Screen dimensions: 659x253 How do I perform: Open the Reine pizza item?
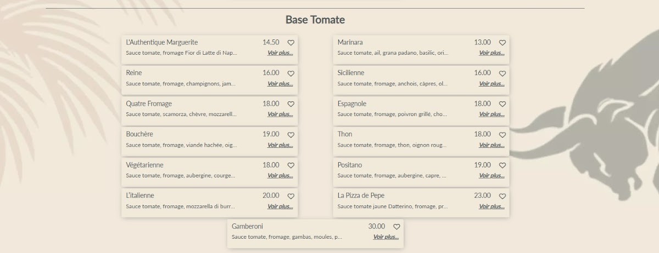[134, 73]
